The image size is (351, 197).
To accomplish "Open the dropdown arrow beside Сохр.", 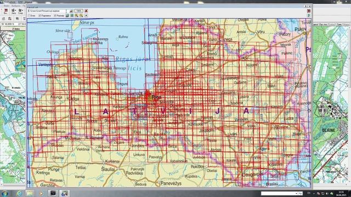I will 22,10.
